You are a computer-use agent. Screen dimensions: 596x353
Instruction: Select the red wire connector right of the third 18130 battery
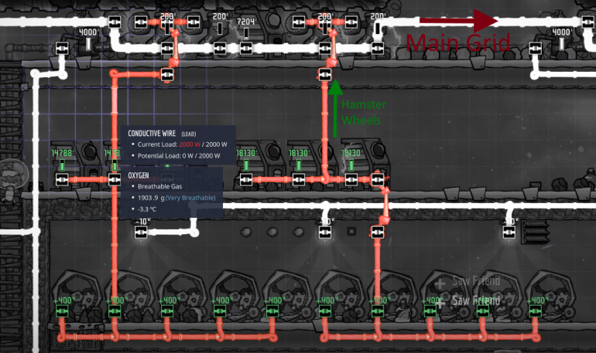point(377,179)
